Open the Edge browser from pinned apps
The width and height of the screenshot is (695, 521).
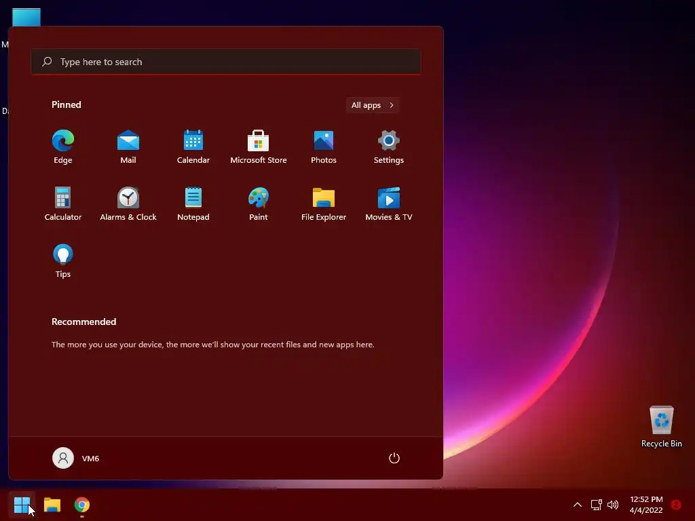[63, 147]
